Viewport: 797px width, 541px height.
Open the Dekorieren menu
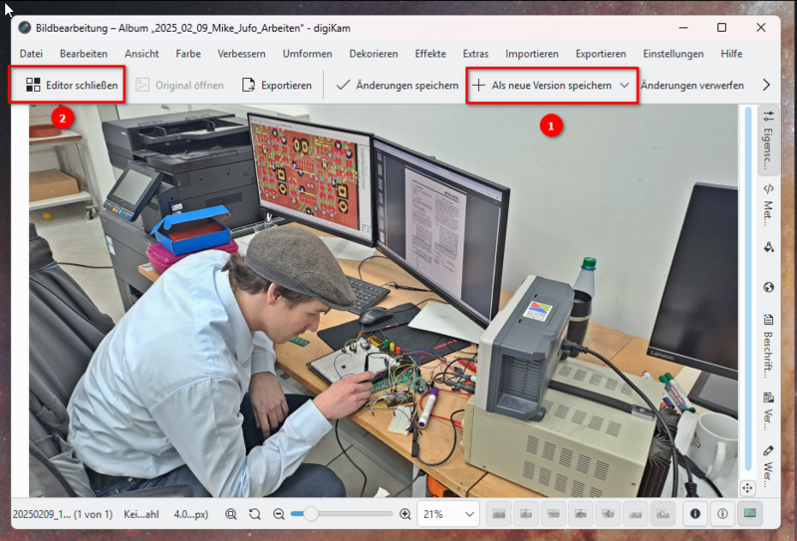point(374,54)
